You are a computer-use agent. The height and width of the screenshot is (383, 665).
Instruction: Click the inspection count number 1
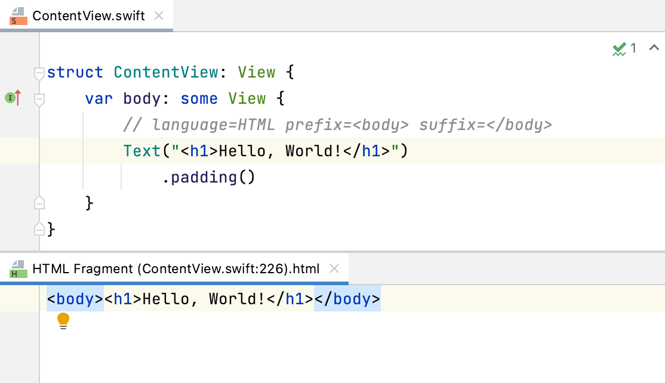point(634,48)
